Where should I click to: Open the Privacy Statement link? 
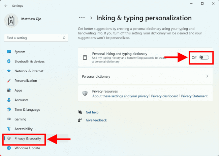tap(194, 96)
